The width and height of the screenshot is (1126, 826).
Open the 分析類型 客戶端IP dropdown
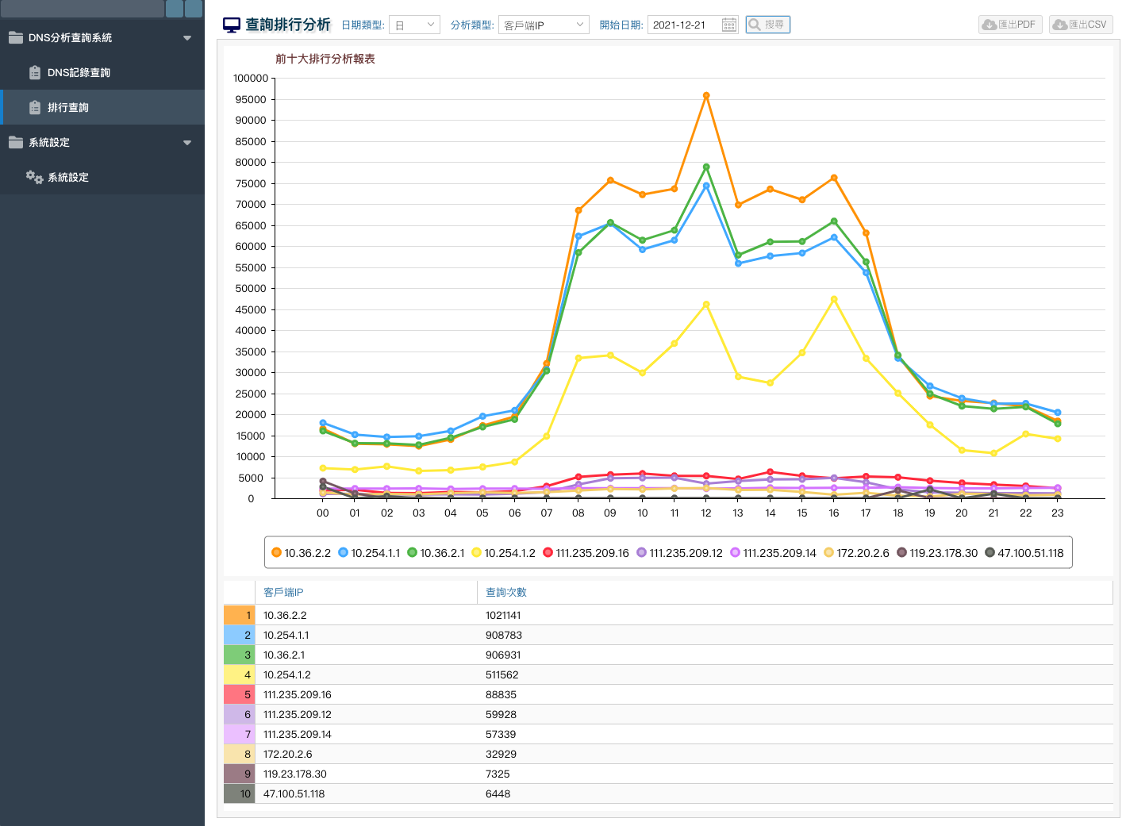coord(544,25)
